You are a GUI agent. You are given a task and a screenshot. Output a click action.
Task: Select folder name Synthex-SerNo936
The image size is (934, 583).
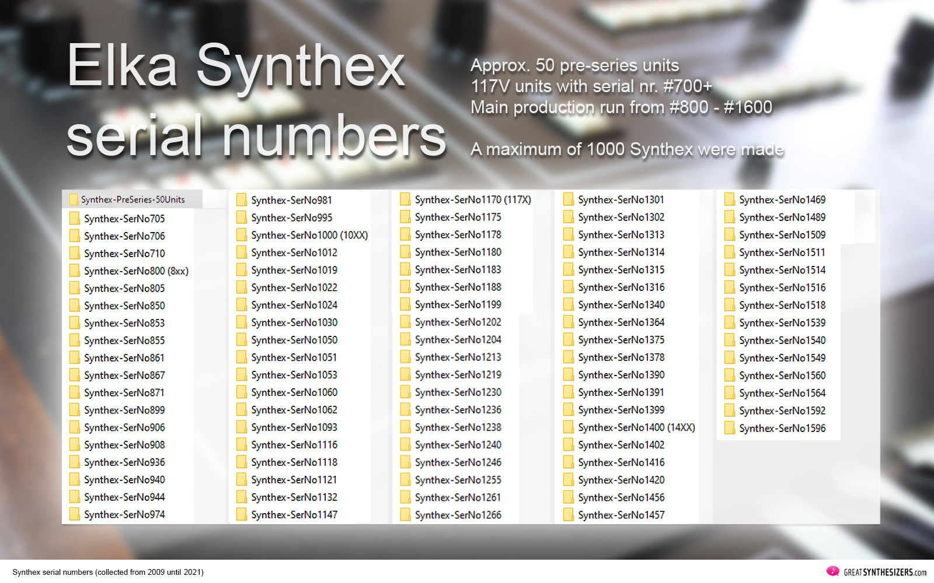[x=124, y=462]
